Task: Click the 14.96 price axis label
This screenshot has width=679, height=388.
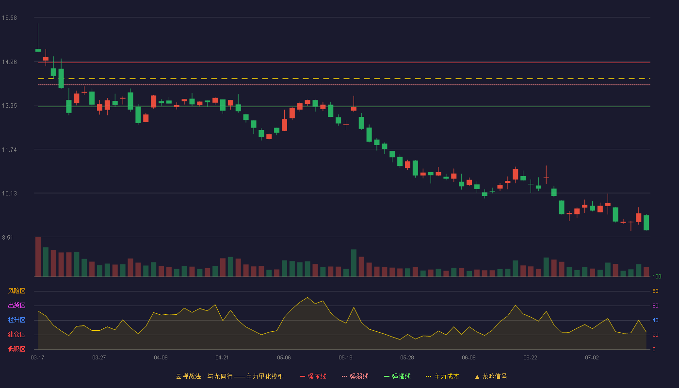Action: pyautogui.click(x=9, y=62)
